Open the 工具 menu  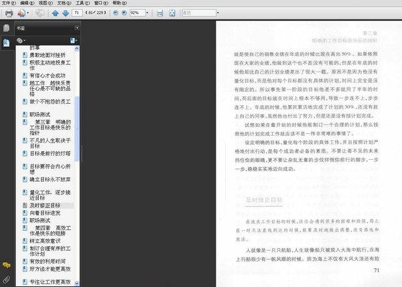tap(82, 3)
